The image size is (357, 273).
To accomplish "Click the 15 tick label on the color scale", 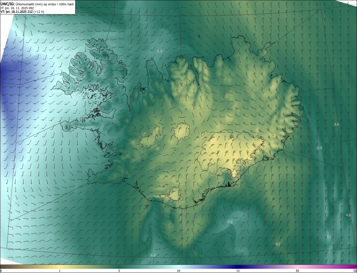I will tap(238, 271).
